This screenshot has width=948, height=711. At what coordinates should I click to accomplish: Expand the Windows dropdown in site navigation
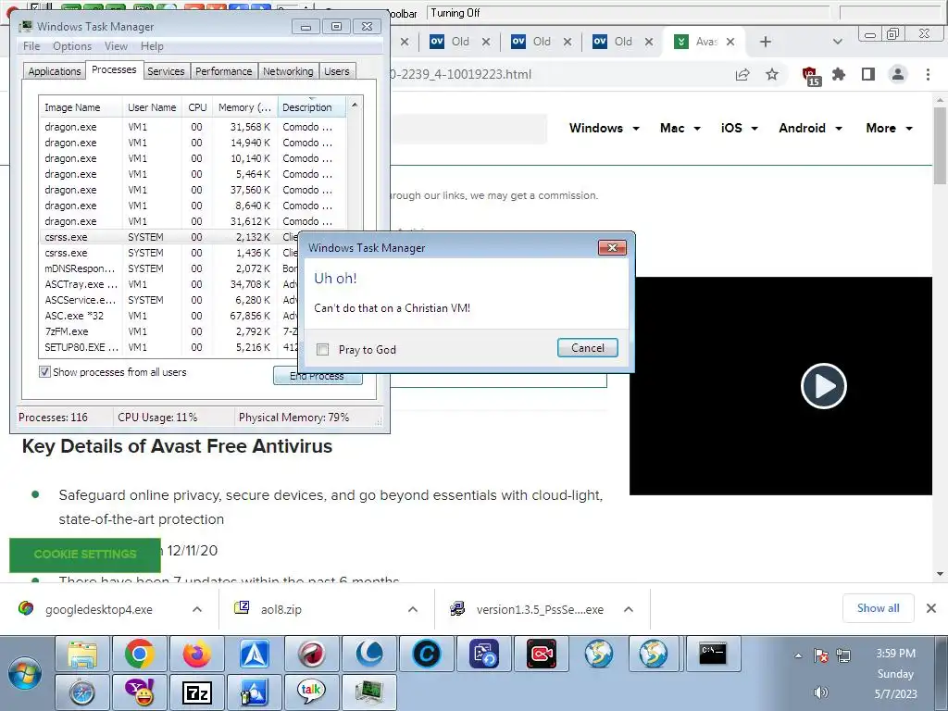(604, 128)
